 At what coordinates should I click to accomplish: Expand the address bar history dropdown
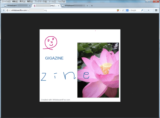pos(121,10)
